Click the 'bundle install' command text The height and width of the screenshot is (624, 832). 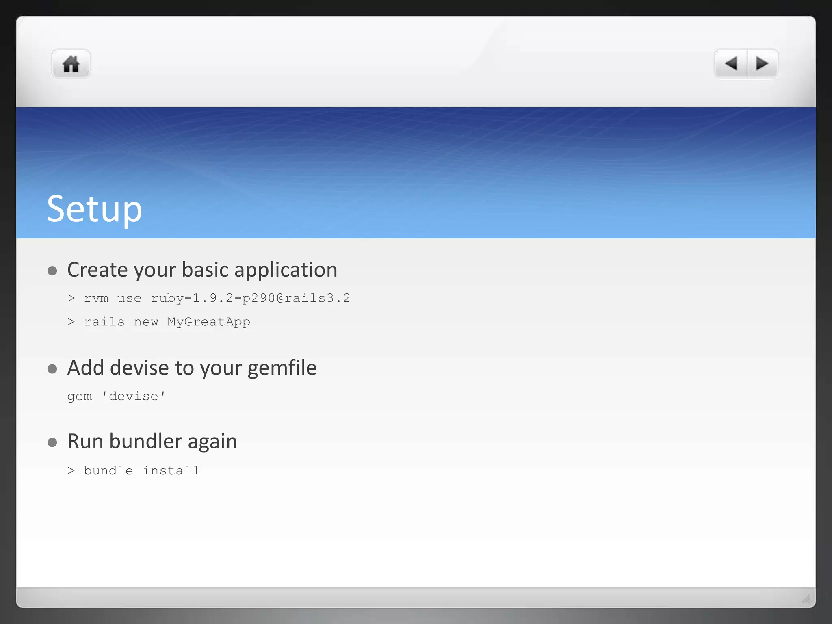coord(141,470)
